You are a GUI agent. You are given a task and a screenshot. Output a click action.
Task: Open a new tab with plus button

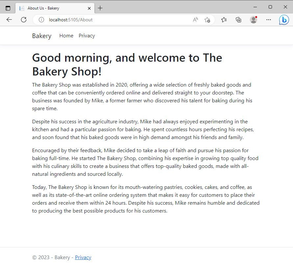(100, 8)
